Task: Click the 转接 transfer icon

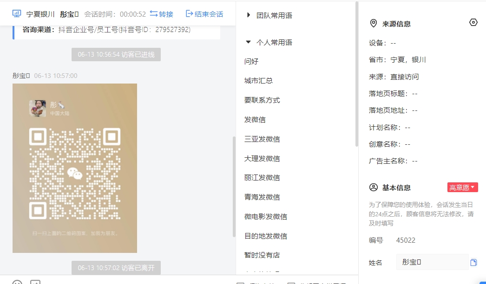Action: 154,13
